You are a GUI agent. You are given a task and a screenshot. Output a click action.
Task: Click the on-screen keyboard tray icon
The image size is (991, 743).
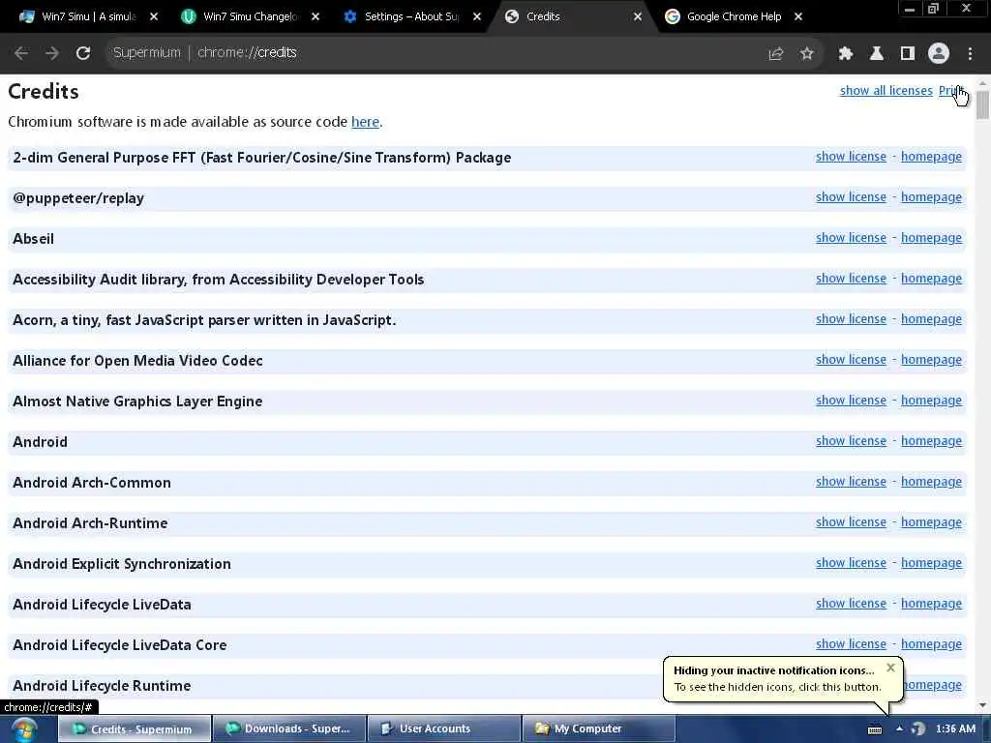[875, 729]
